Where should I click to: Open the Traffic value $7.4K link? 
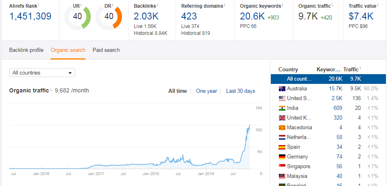[x=361, y=16]
